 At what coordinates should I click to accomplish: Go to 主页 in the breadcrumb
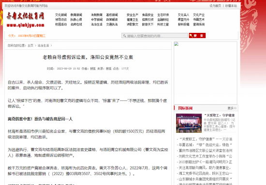coord(30,45)
